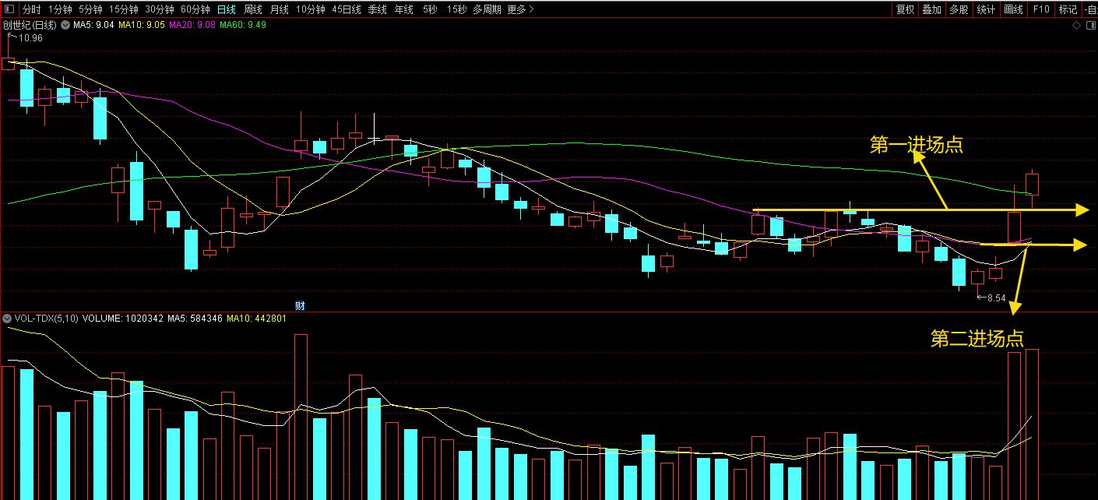1098x500 pixels.
Task: Click the VOLUME: 1020342 value
Action: (x=123, y=319)
